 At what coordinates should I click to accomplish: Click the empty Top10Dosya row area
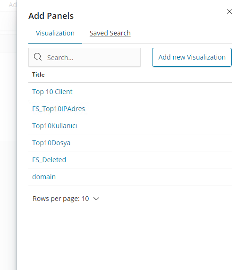(151, 143)
